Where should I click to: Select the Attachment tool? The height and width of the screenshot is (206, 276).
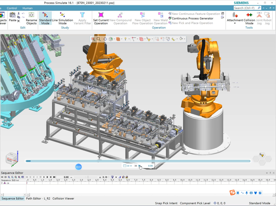[x=234, y=15]
